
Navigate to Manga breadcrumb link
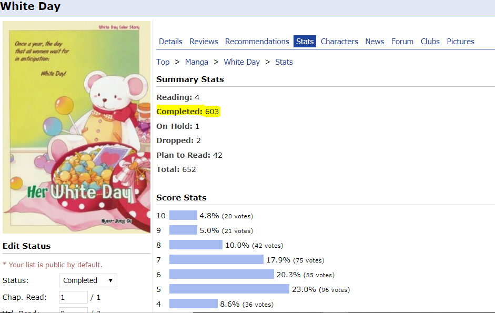pyautogui.click(x=197, y=62)
